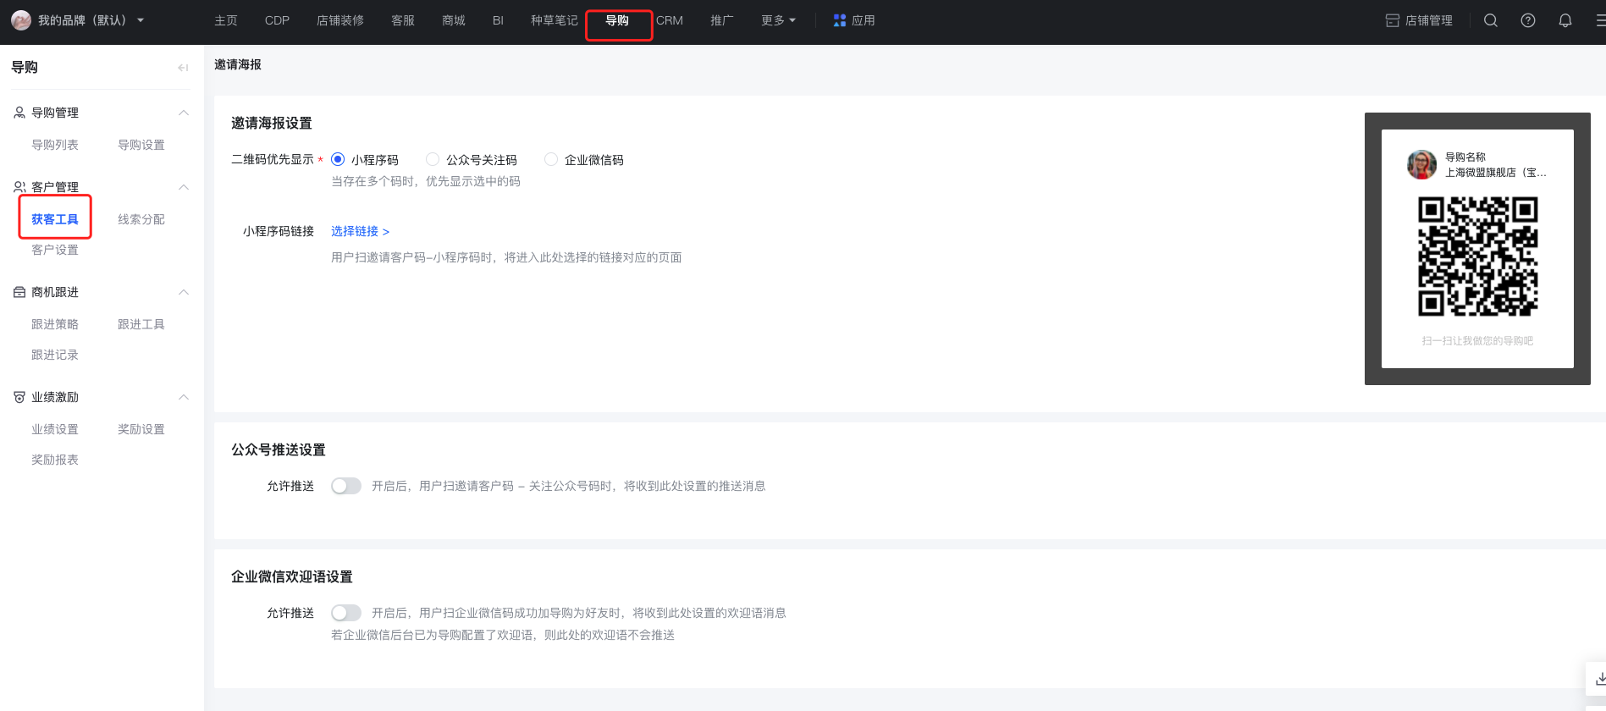Select the 商城 tab
Screen dimensions: 1606x711
click(x=454, y=20)
